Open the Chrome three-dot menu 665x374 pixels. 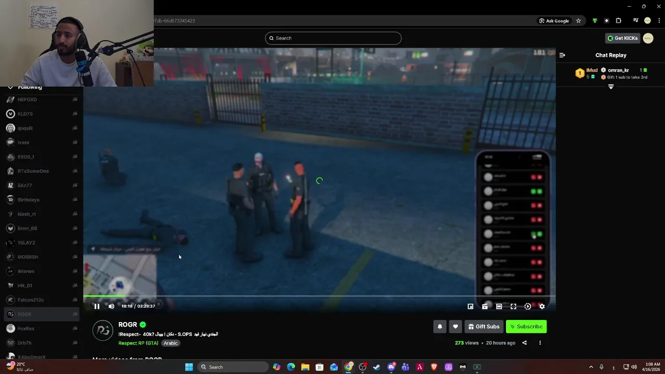click(x=659, y=21)
